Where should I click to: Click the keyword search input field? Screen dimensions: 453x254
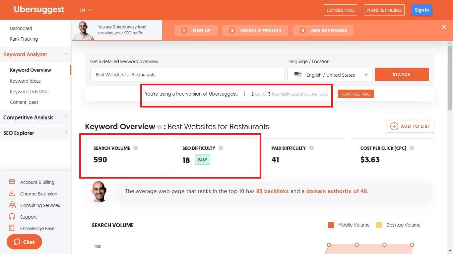[x=187, y=74]
